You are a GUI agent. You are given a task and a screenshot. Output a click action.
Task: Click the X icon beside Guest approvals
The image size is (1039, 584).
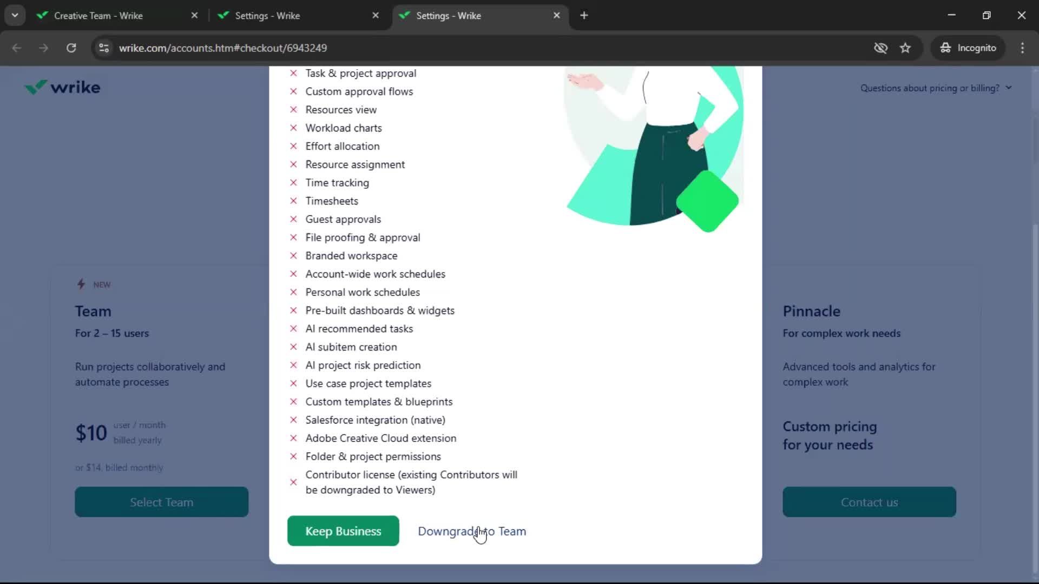[293, 219]
